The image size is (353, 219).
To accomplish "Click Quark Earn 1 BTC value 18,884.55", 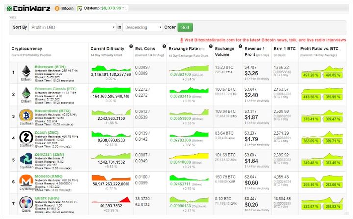I will click(x=282, y=199).
